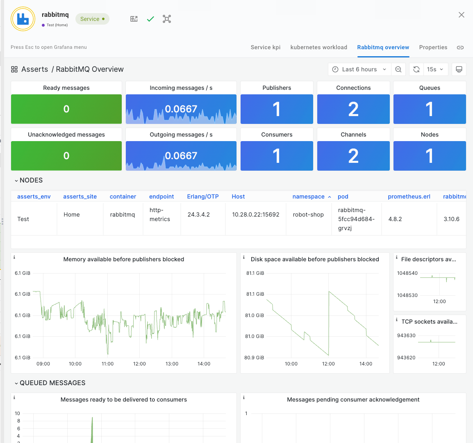Sort table by Erlang/OTP column header
Screen dimensions: 473x443
(203, 197)
